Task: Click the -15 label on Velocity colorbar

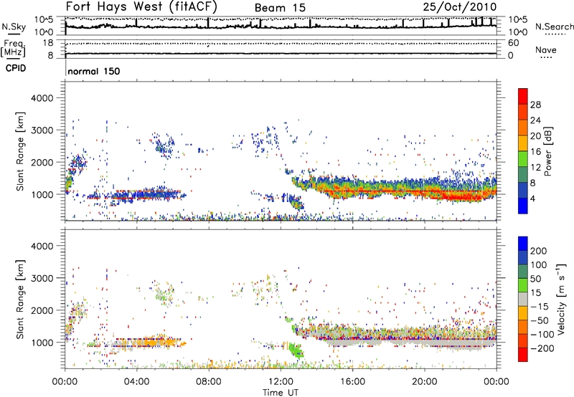Action: [x=540, y=306]
